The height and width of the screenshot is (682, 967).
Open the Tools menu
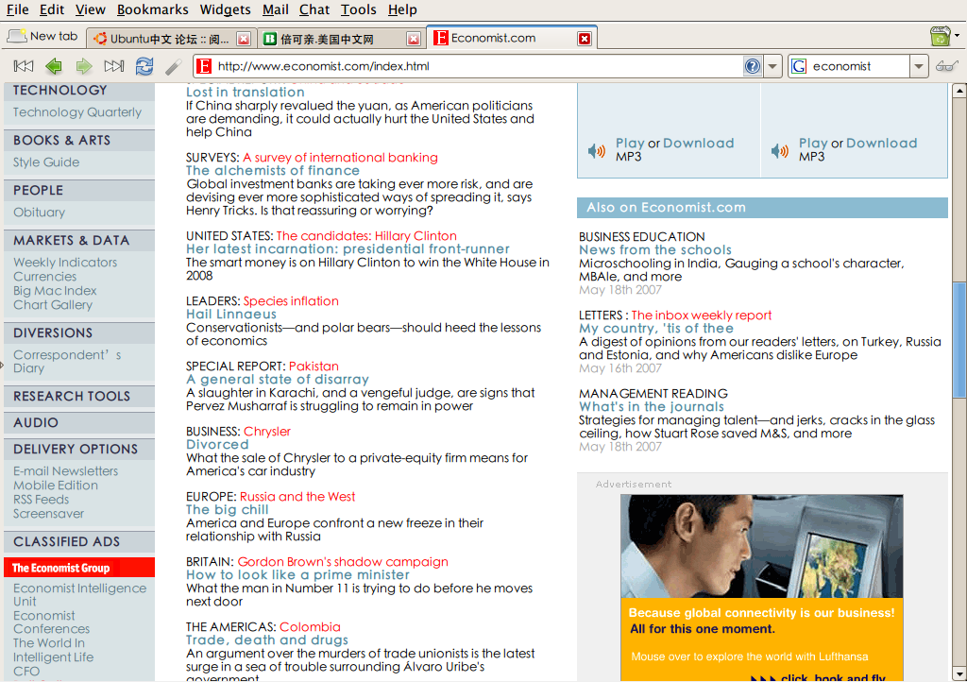358,9
